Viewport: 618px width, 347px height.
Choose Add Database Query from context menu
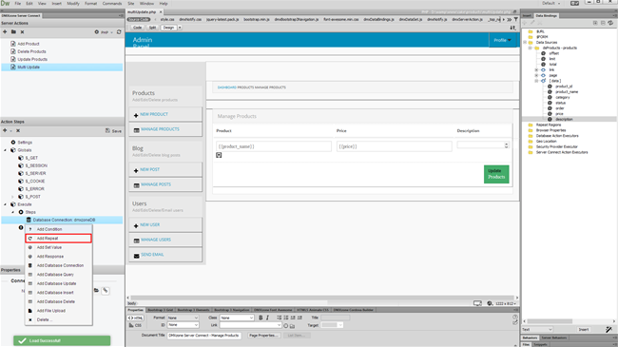click(58, 275)
